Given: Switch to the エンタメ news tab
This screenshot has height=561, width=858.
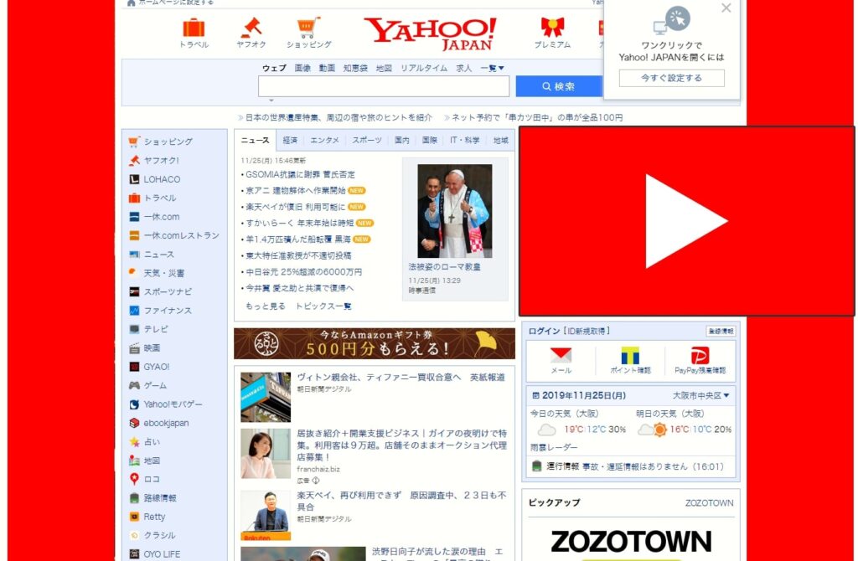Looking at the screenshot, I should tap(324, 141).
